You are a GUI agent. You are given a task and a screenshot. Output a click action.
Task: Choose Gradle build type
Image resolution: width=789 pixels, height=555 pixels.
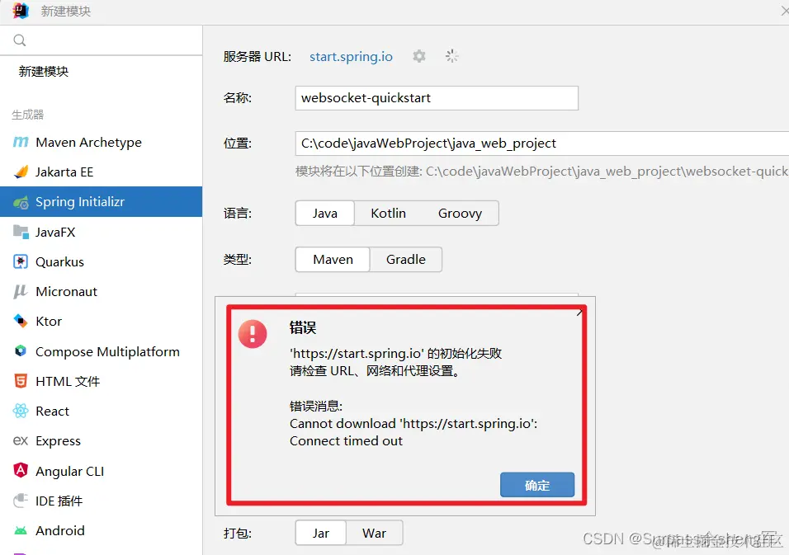405,260
